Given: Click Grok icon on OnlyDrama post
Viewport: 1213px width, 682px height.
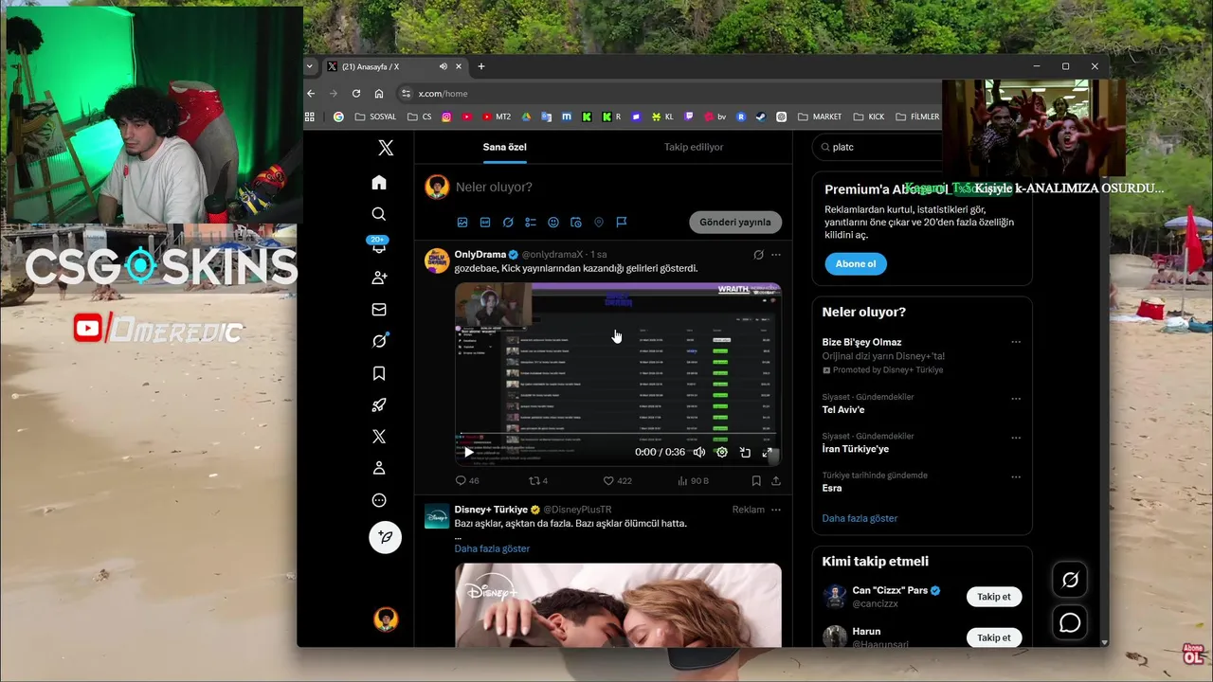Looking at the screenshot, I should click(x=758, y=255).
